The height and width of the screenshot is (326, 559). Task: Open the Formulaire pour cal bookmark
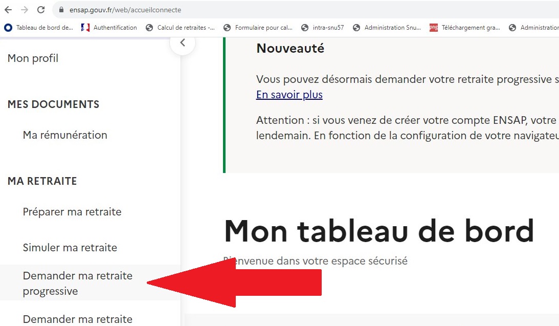point(261,28)
